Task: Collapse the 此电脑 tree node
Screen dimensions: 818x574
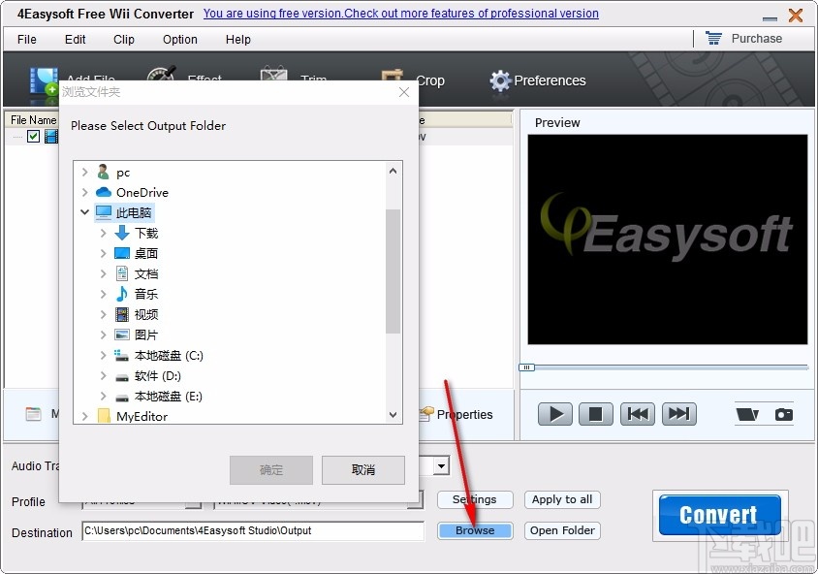Action: click(84, 212)
